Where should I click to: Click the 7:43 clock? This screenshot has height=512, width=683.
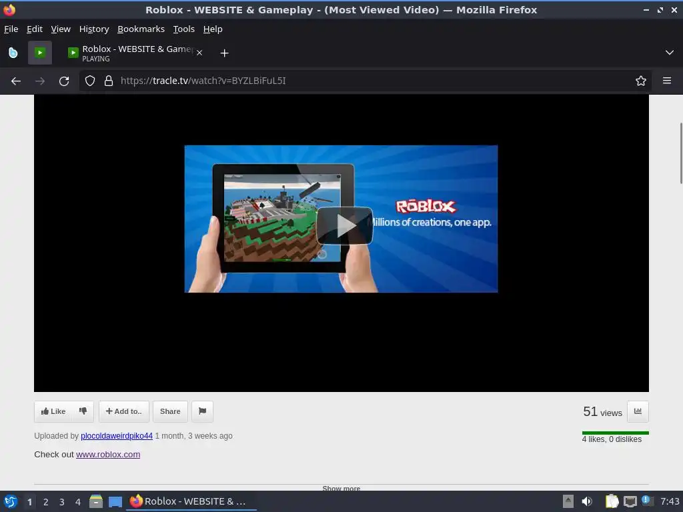point(670,501)
